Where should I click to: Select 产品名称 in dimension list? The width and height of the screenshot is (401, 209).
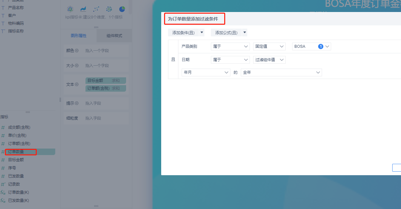pos(16,7)
